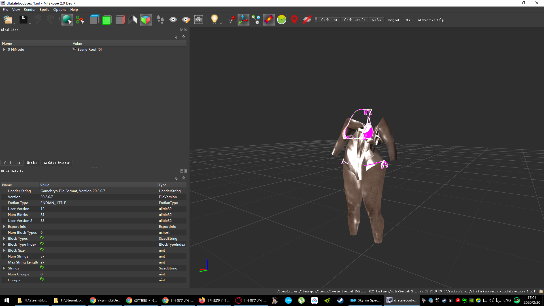Click the Header toolbar button
This screenshot has width=544, height=306.
click(x=376, y=20)
